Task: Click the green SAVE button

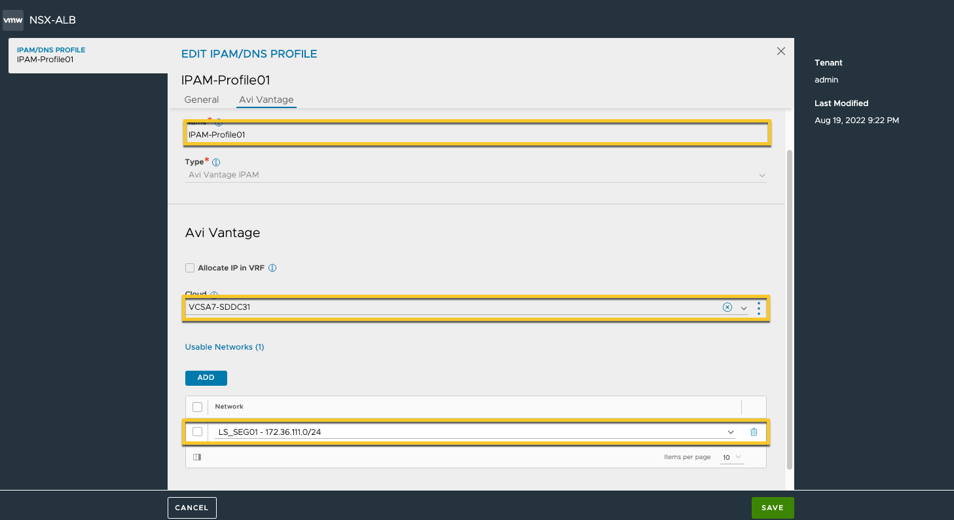Action: (x=773, y=508)
